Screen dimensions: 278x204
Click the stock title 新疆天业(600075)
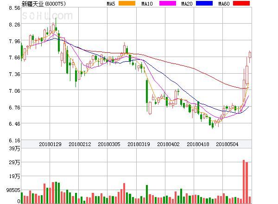(44, 4)
